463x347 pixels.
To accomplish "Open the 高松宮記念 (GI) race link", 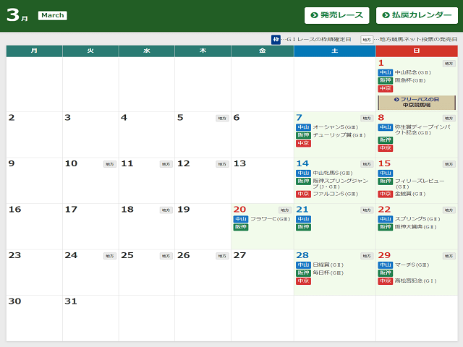I will pyautogui.click(x=415, y=281).
